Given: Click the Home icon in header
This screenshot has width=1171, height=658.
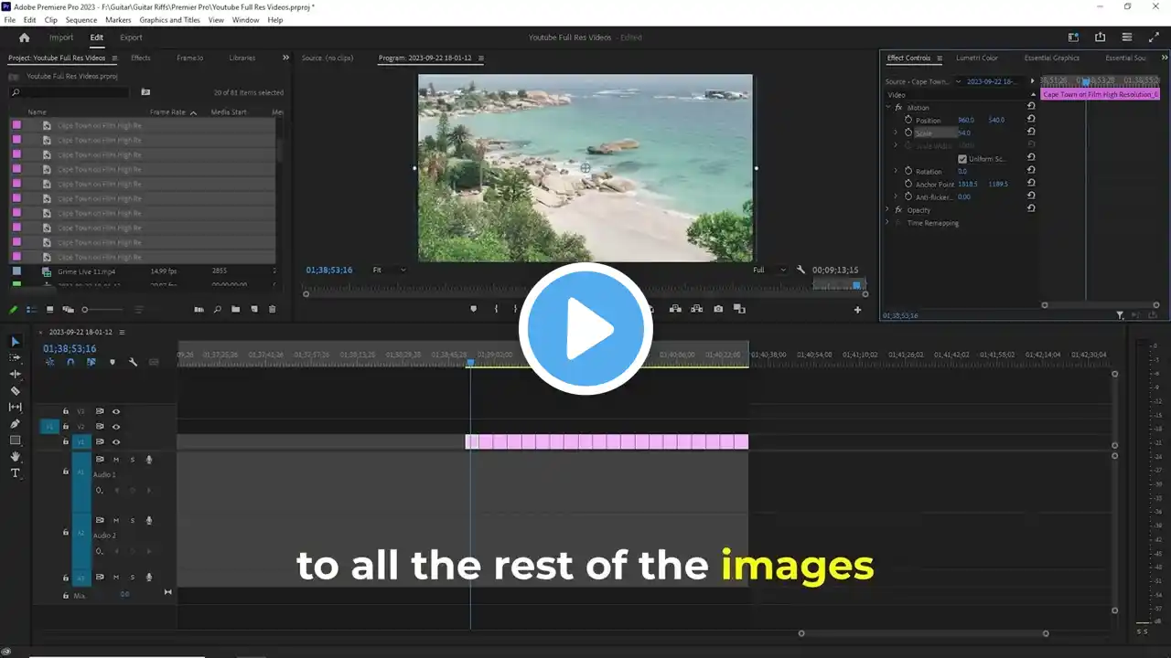Looking at the screenshot, I should click(x=25, y=37).
